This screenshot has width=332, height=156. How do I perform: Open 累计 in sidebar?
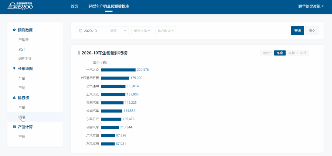click(22, 49)
